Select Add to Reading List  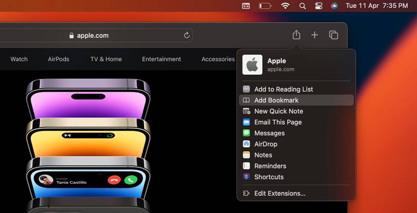(283, 89)
